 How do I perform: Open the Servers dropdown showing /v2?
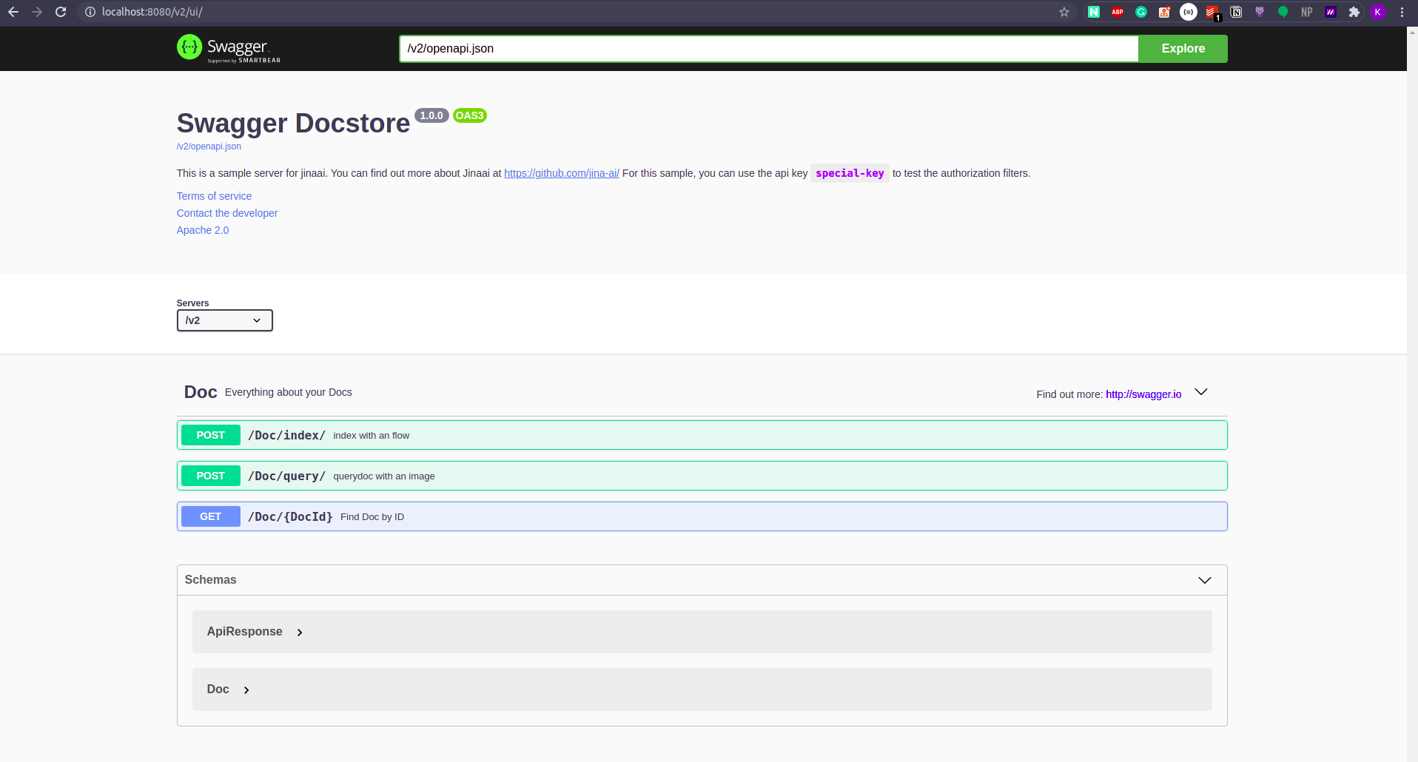point(224,320)
